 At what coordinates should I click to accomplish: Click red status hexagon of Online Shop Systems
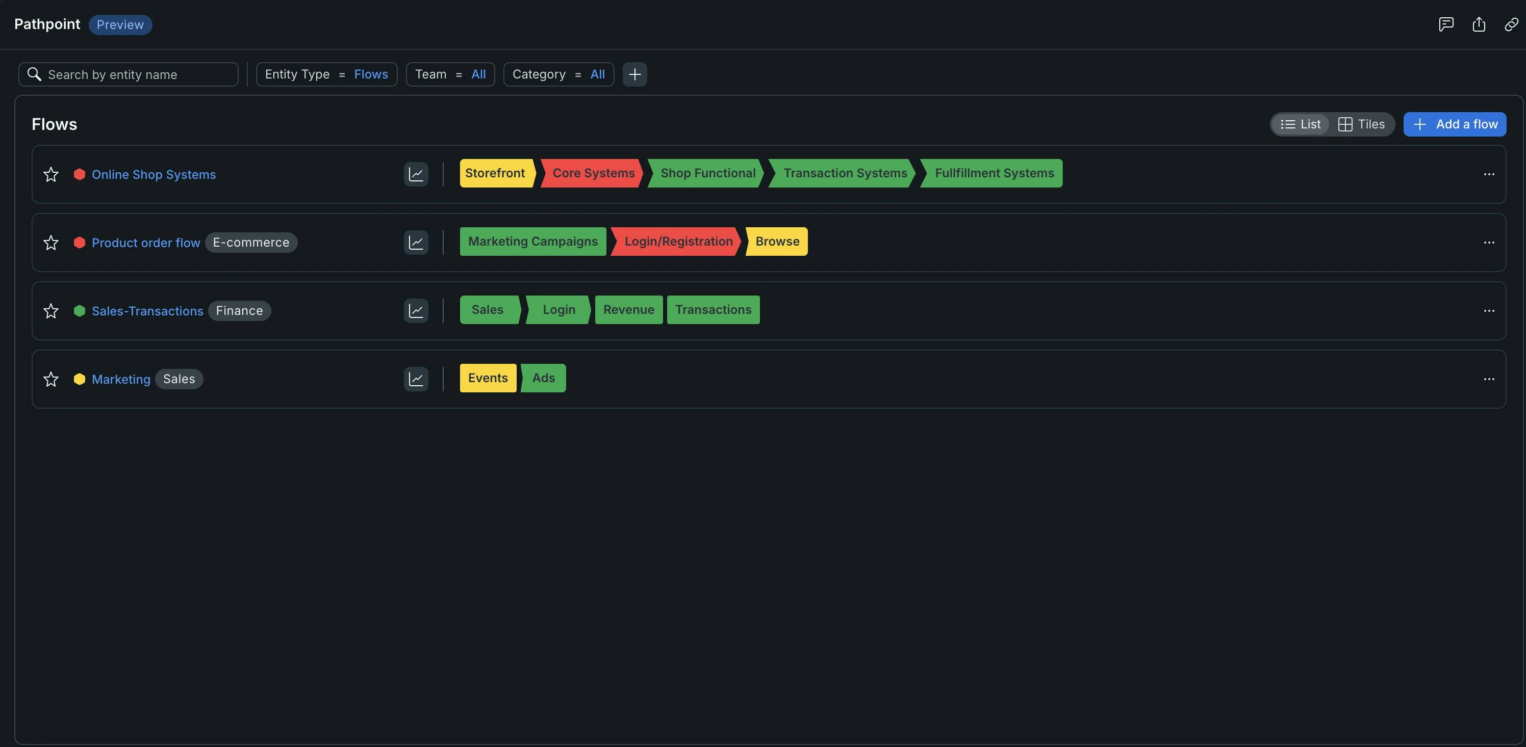coord(80,174)
